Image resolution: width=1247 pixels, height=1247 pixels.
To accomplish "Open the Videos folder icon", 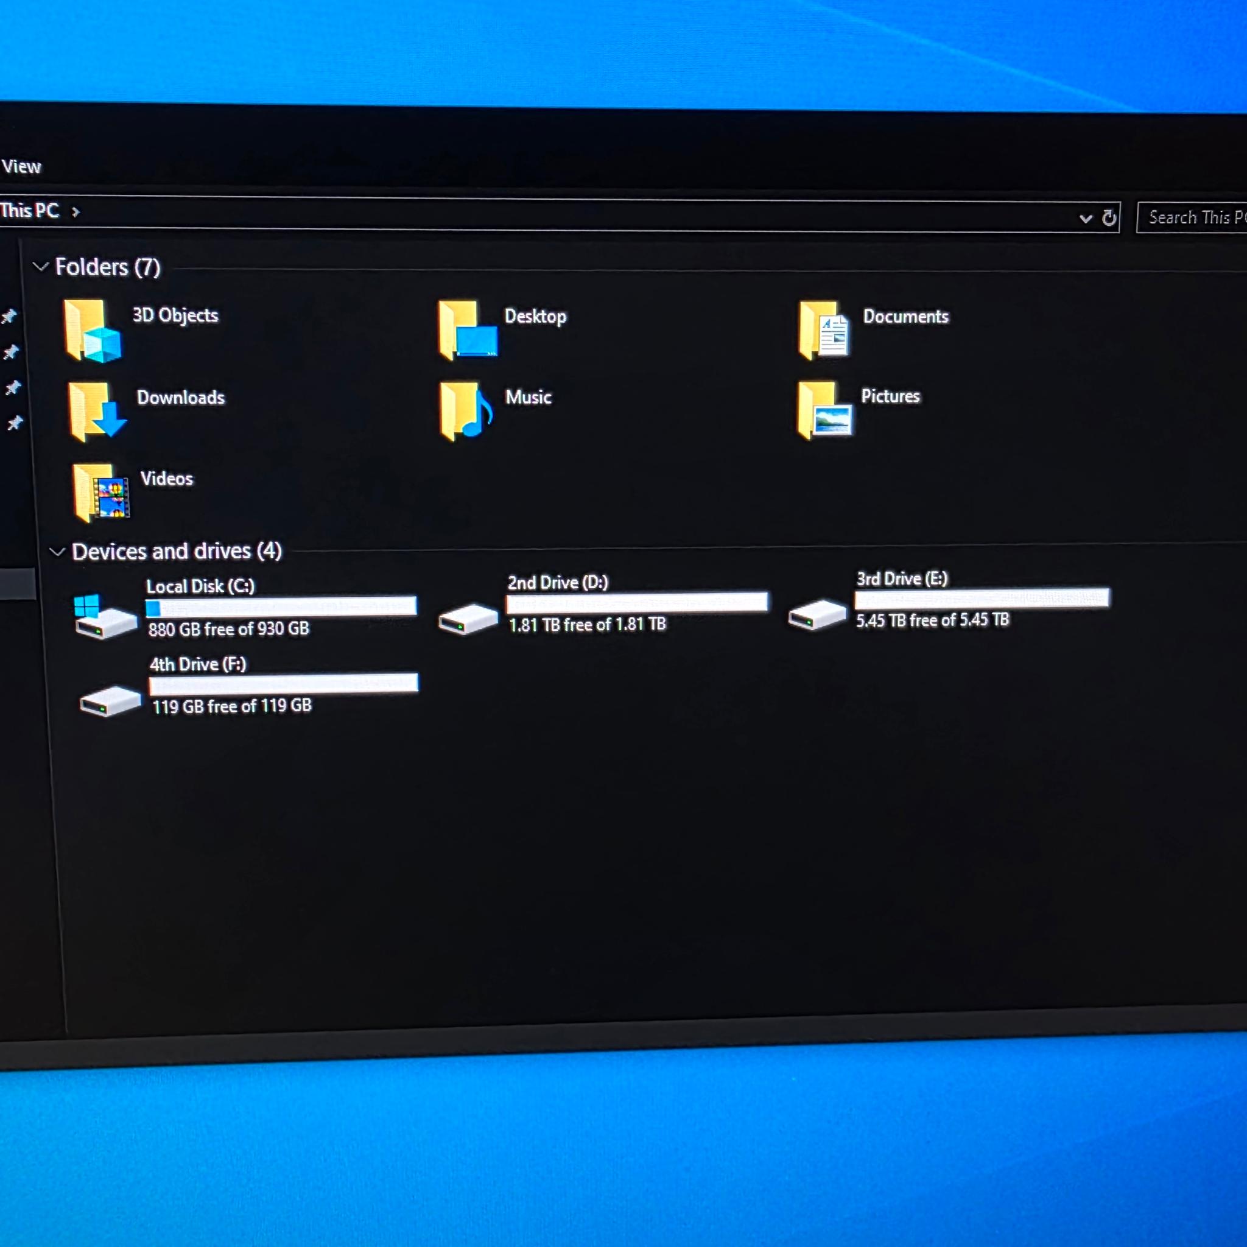I will pyautogui.click(x=101, y=493).
